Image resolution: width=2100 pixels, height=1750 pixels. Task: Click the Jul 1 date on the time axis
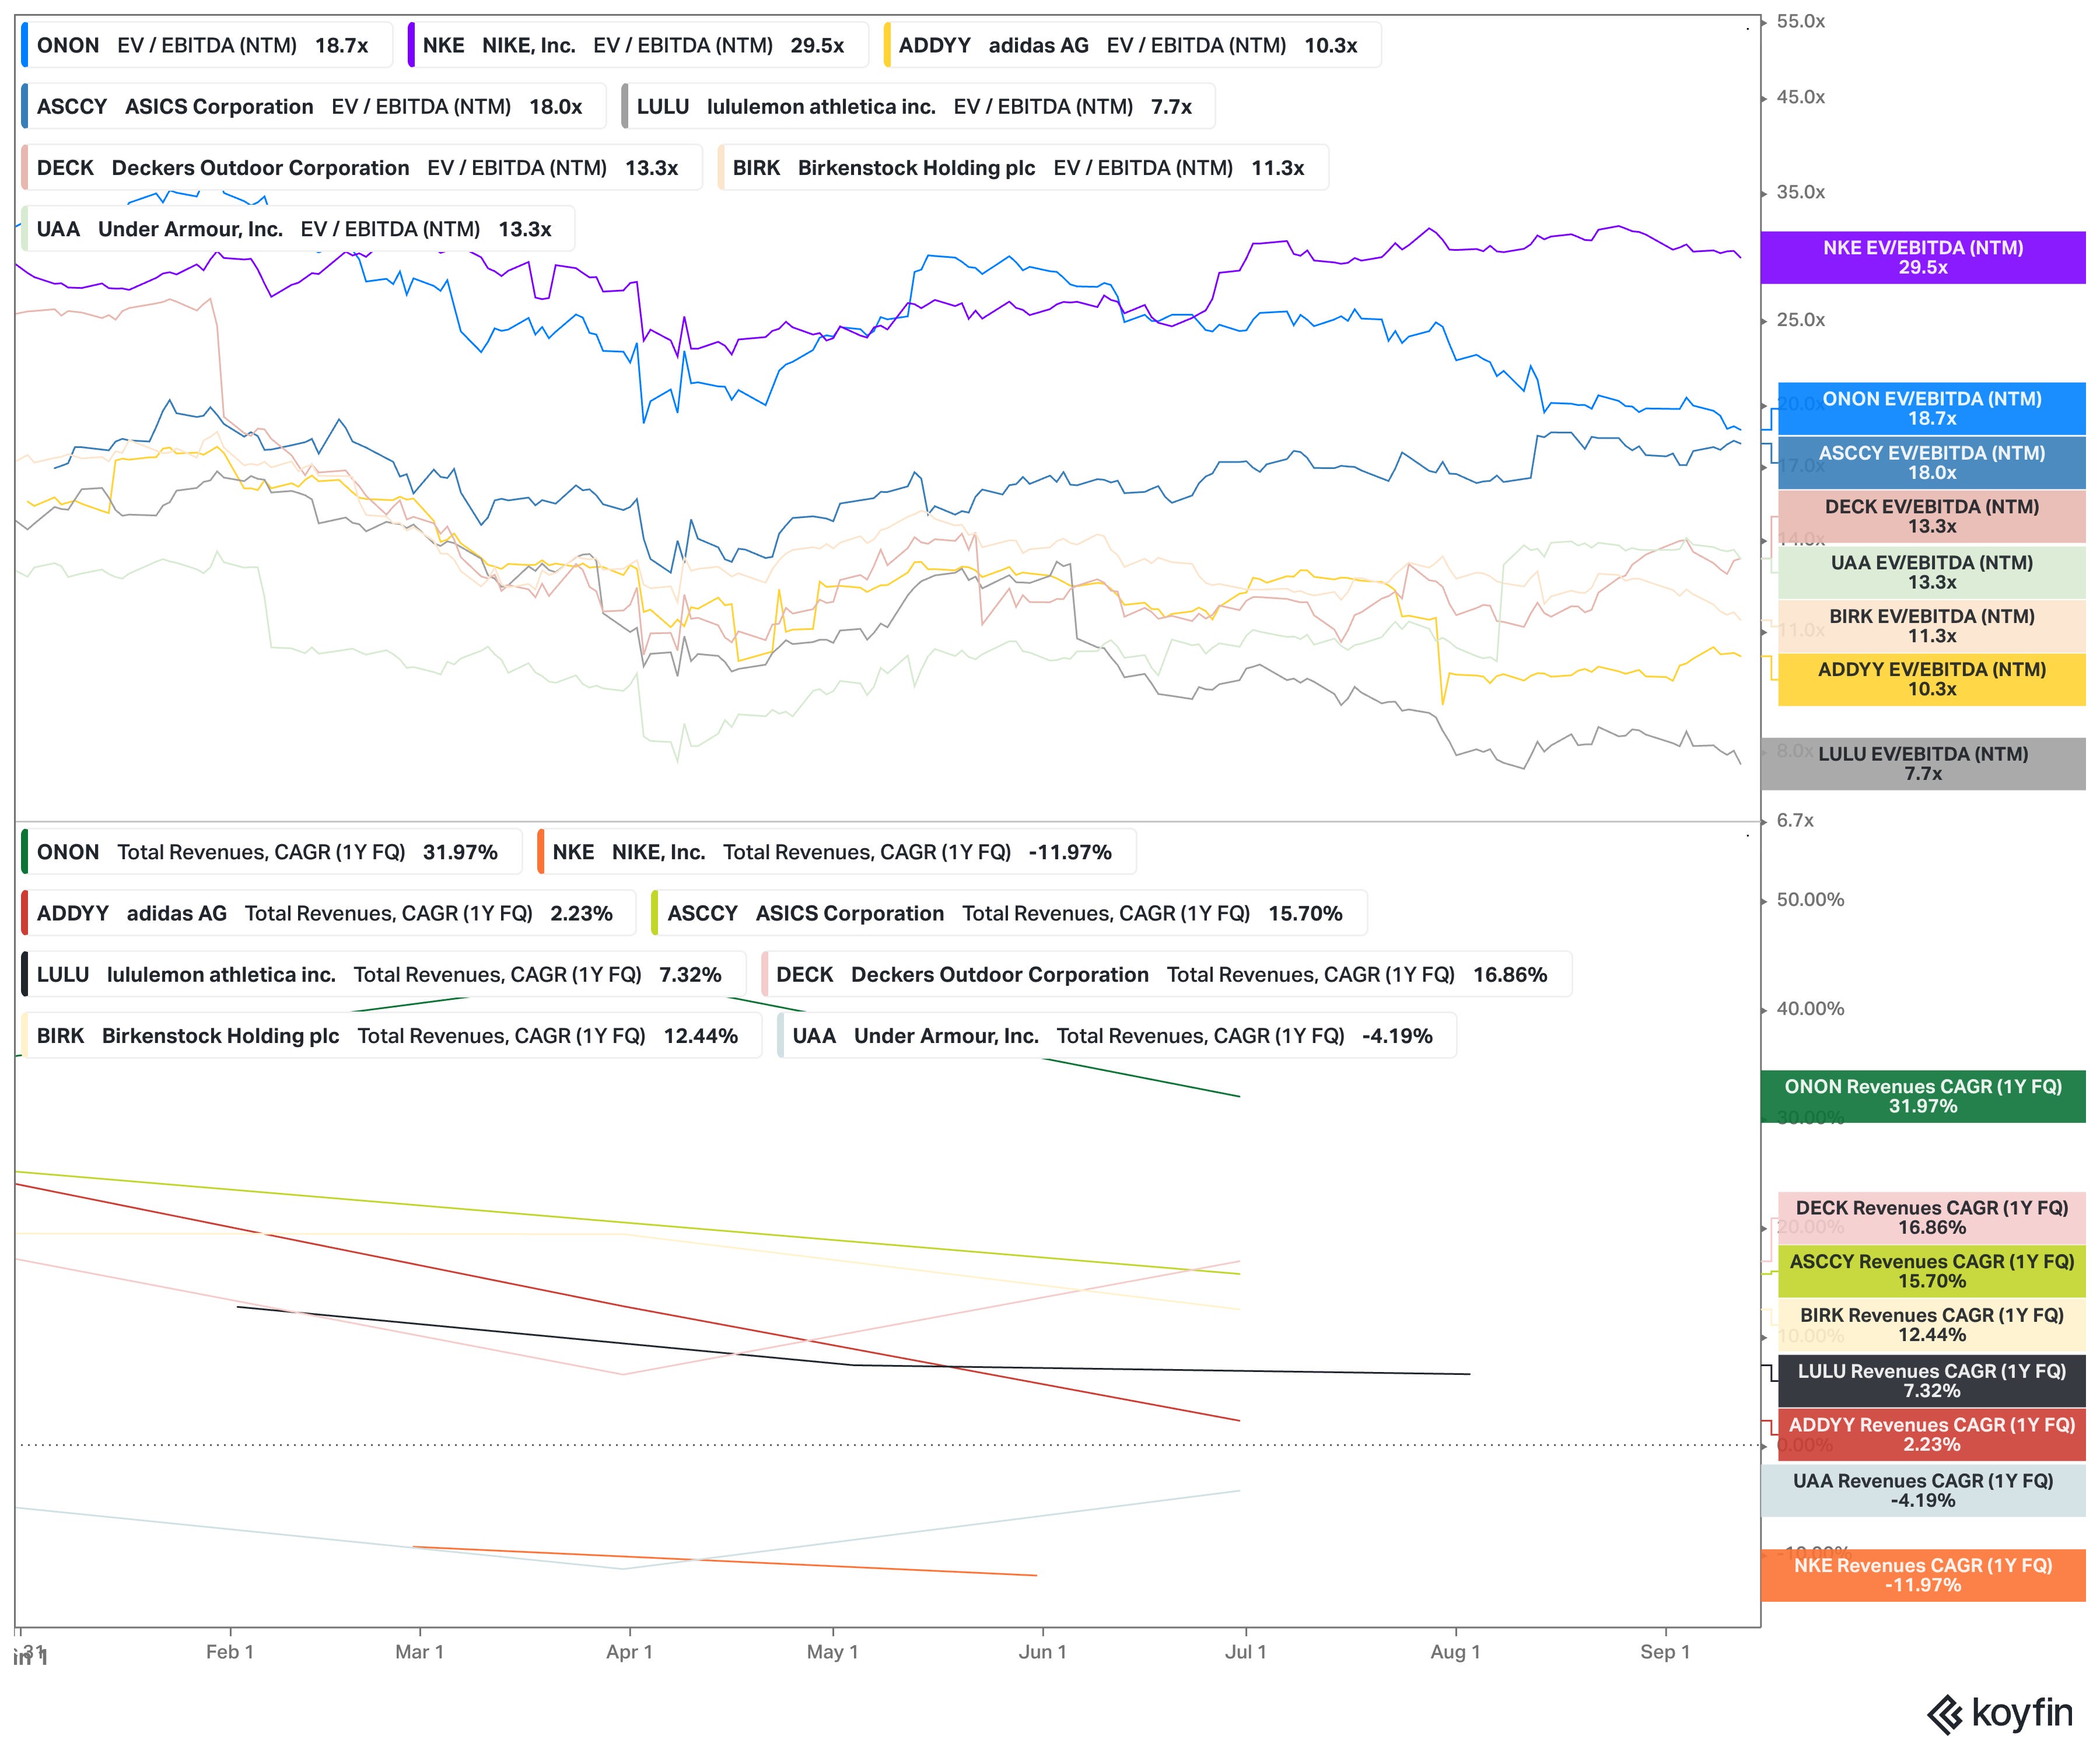1245,1652
